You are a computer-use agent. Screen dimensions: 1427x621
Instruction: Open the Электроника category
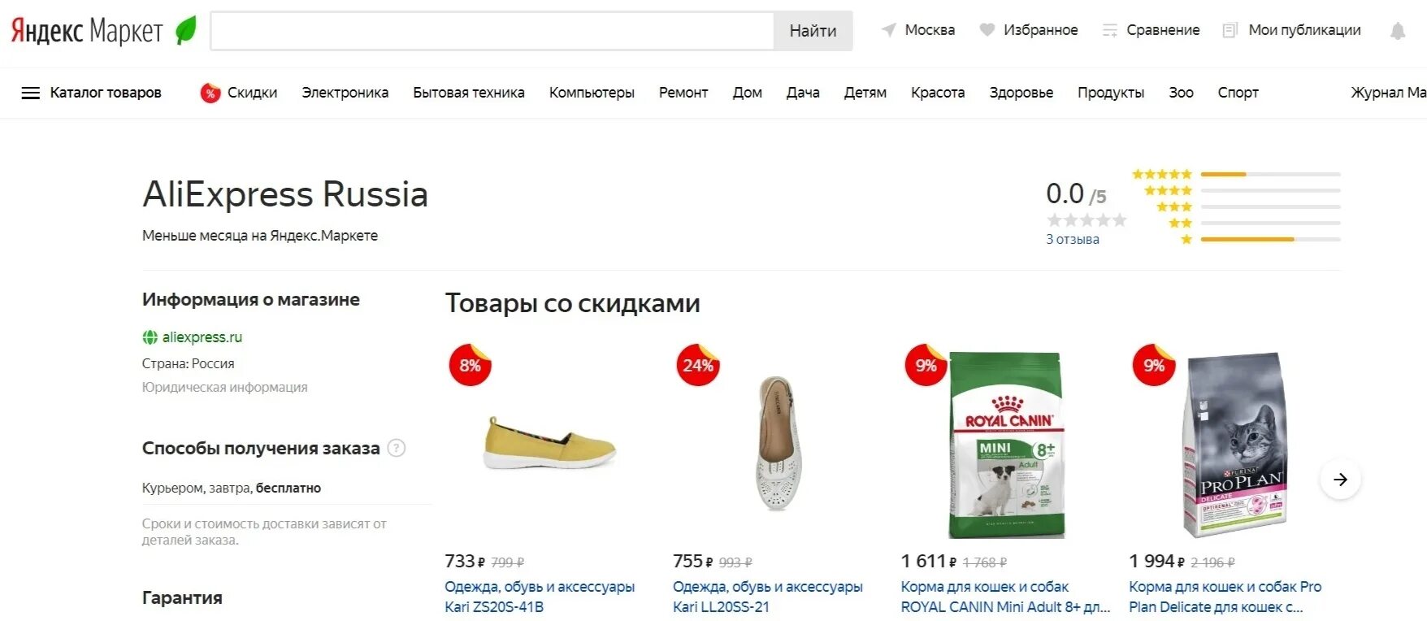[x=345, y=93]
